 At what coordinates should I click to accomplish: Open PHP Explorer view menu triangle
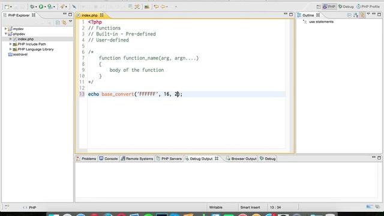(x=71, y=22)
